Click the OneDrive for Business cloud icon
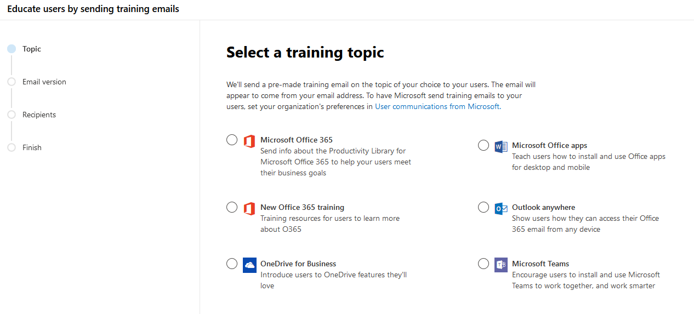The width and height of the screenshot is (694, 314). tap(249, 265)
